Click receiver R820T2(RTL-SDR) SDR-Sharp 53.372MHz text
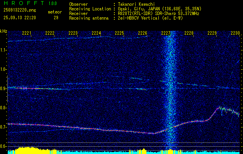Screen dimensions: 243x154 click(x=158, y=13)
